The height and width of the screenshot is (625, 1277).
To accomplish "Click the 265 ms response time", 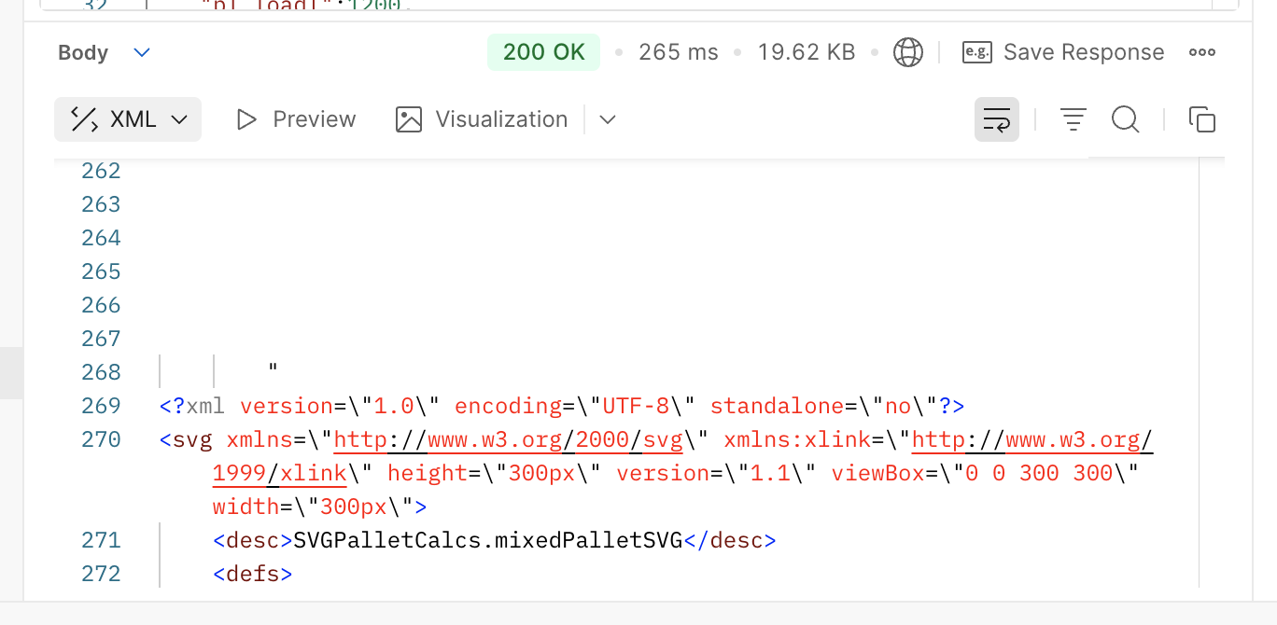I will point(678,52).
